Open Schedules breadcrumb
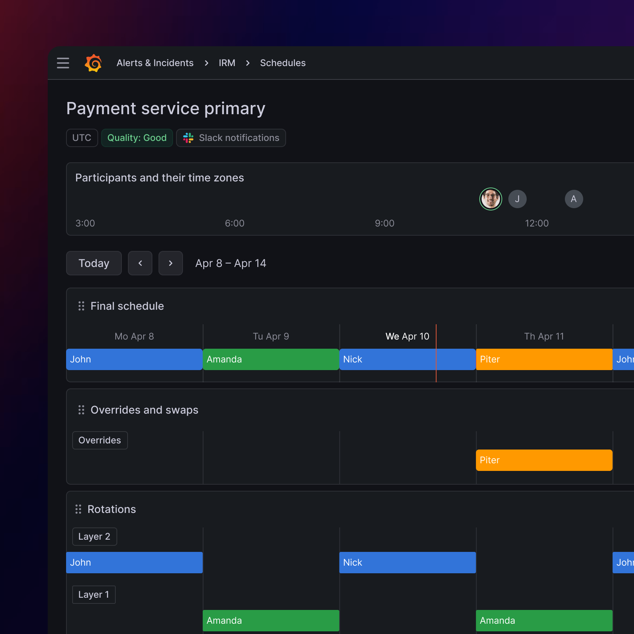The image size is (634, 634). (x=283, y=63)
